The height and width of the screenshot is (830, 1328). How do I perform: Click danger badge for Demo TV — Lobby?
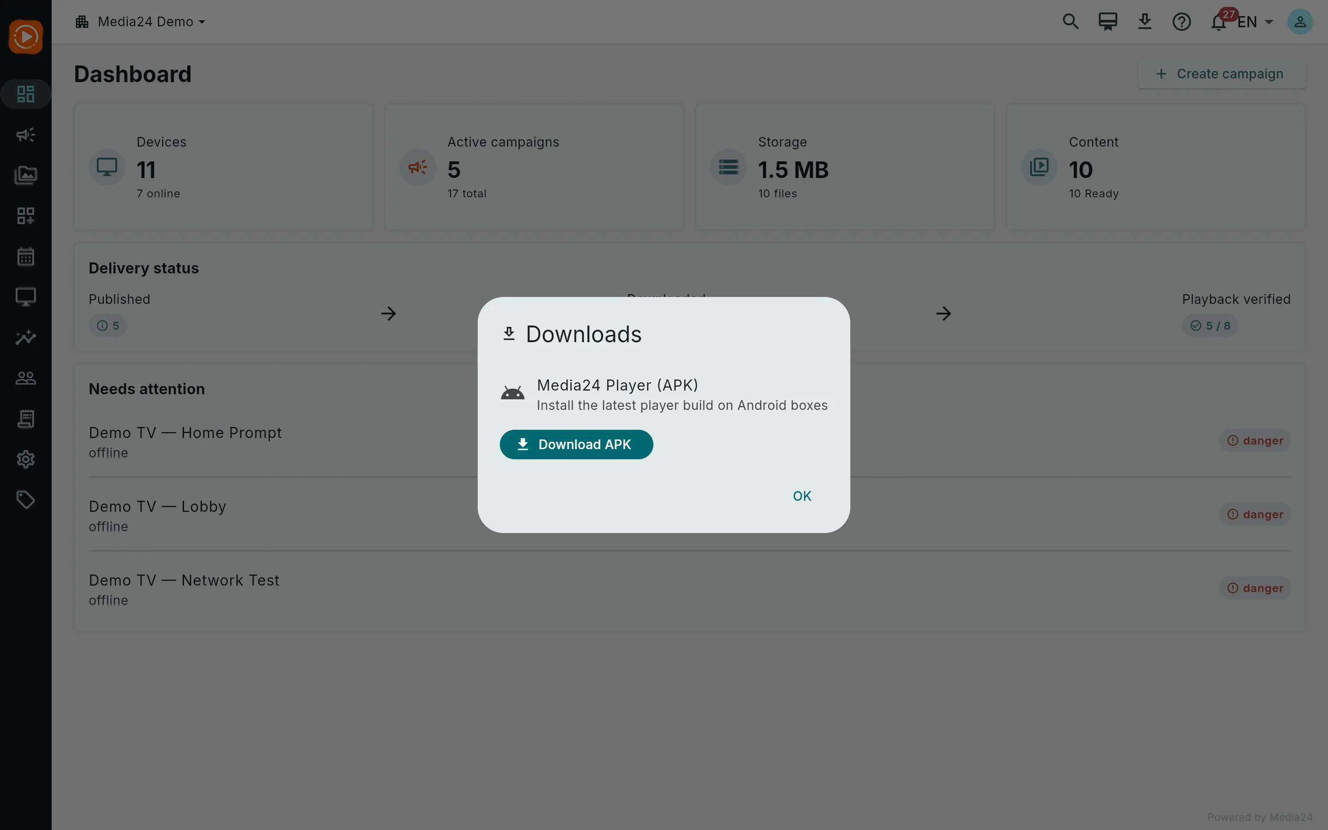1255,514
